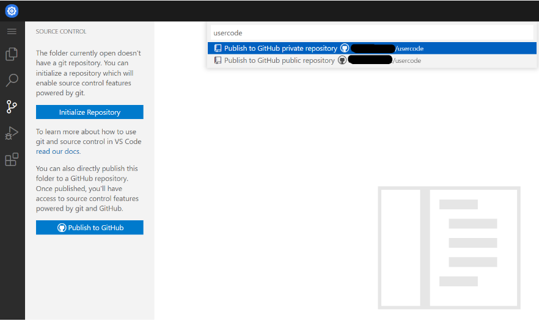Click the repo book icon on public repository row

coord(218,60)
